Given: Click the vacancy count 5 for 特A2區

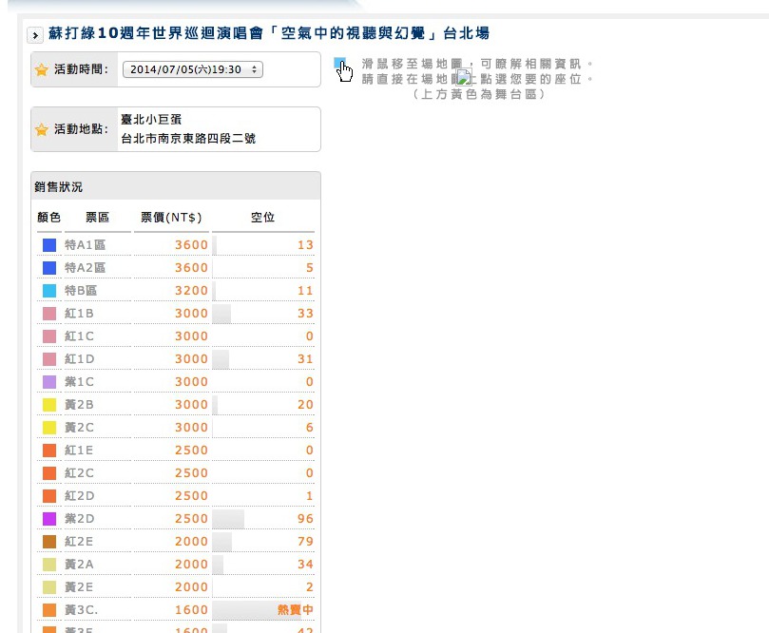Looking at the screenshot, I should coord(310,268).
